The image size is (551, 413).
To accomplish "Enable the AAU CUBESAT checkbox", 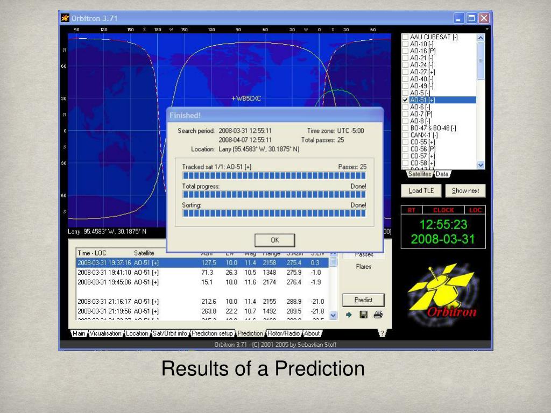I will tap(405, 37).
